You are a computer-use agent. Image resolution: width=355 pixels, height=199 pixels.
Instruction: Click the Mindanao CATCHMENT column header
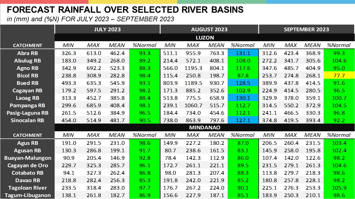click(x=27, y=135)
